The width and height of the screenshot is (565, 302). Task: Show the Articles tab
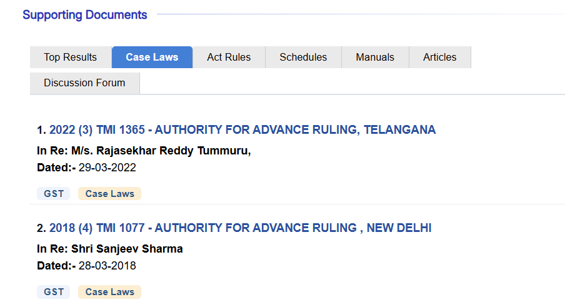(439, 57)
